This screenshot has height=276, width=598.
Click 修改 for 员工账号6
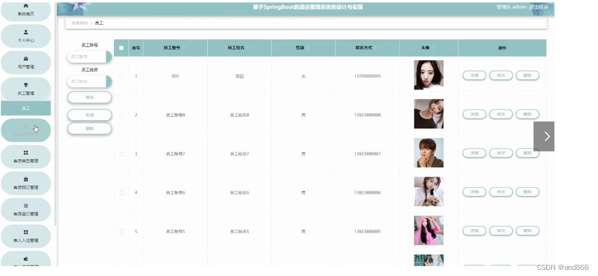click(501, 192)
